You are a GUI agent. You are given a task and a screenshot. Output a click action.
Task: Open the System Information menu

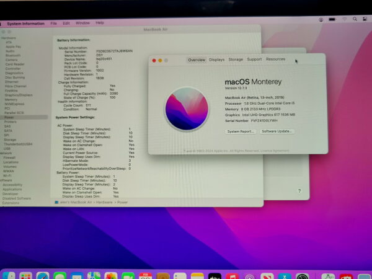click(x=25, y=24)
